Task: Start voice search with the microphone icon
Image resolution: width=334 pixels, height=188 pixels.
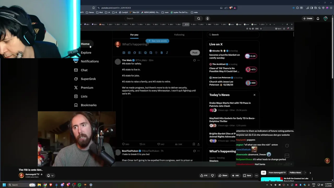Action: pyautogui.click(x=207, y=18)
